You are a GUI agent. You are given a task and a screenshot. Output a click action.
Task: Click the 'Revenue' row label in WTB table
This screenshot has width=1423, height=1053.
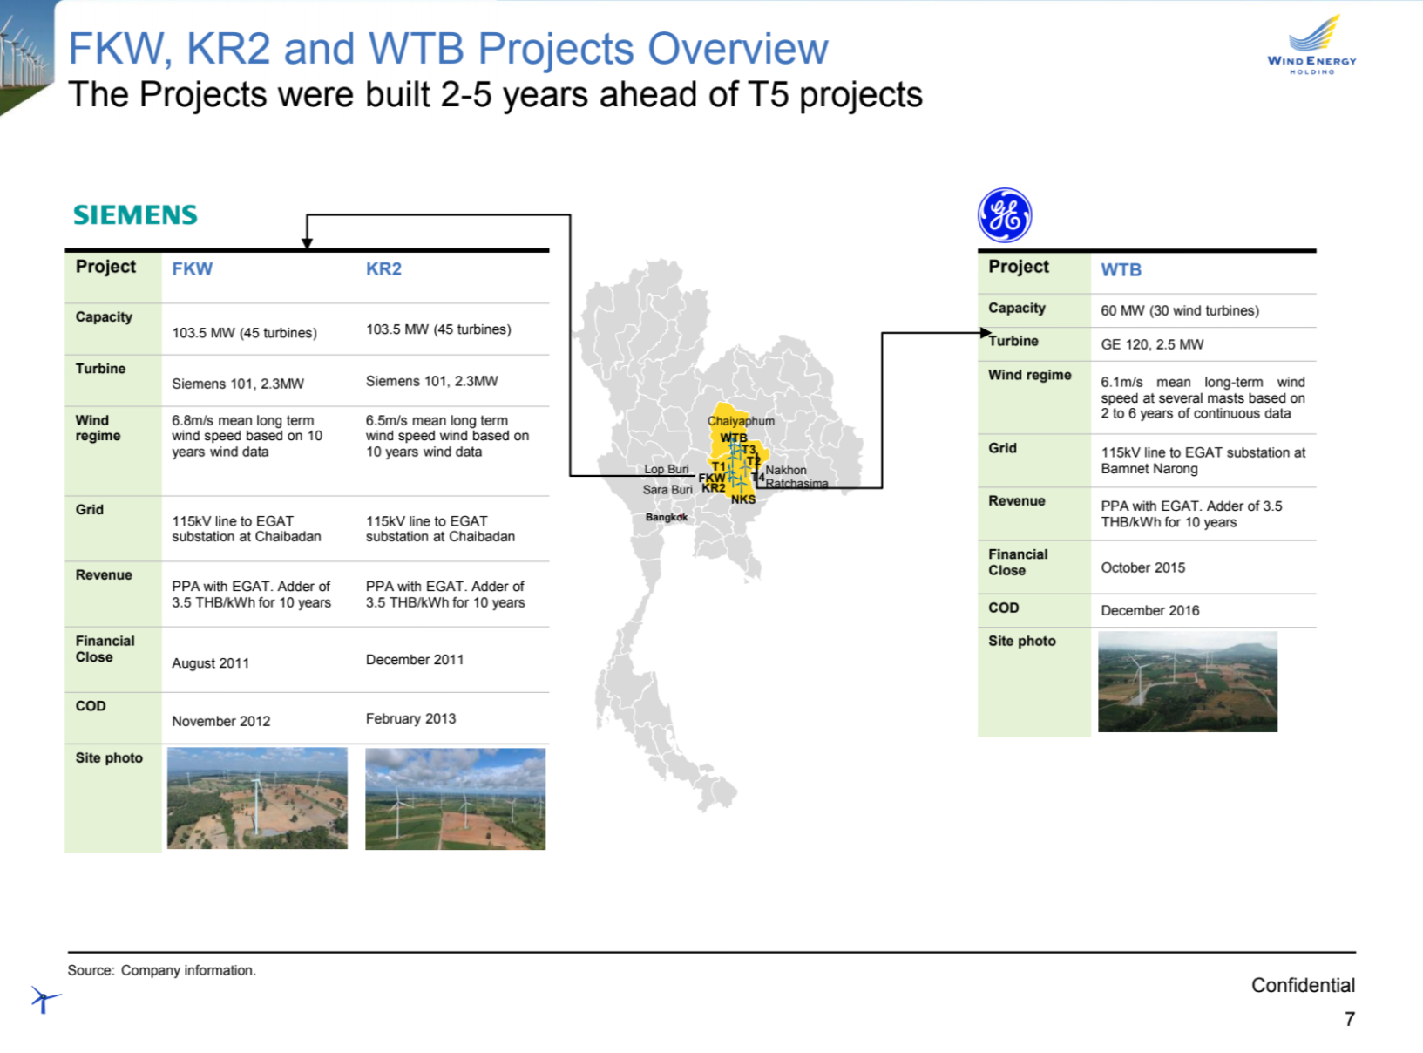(x=1016, y=500)
